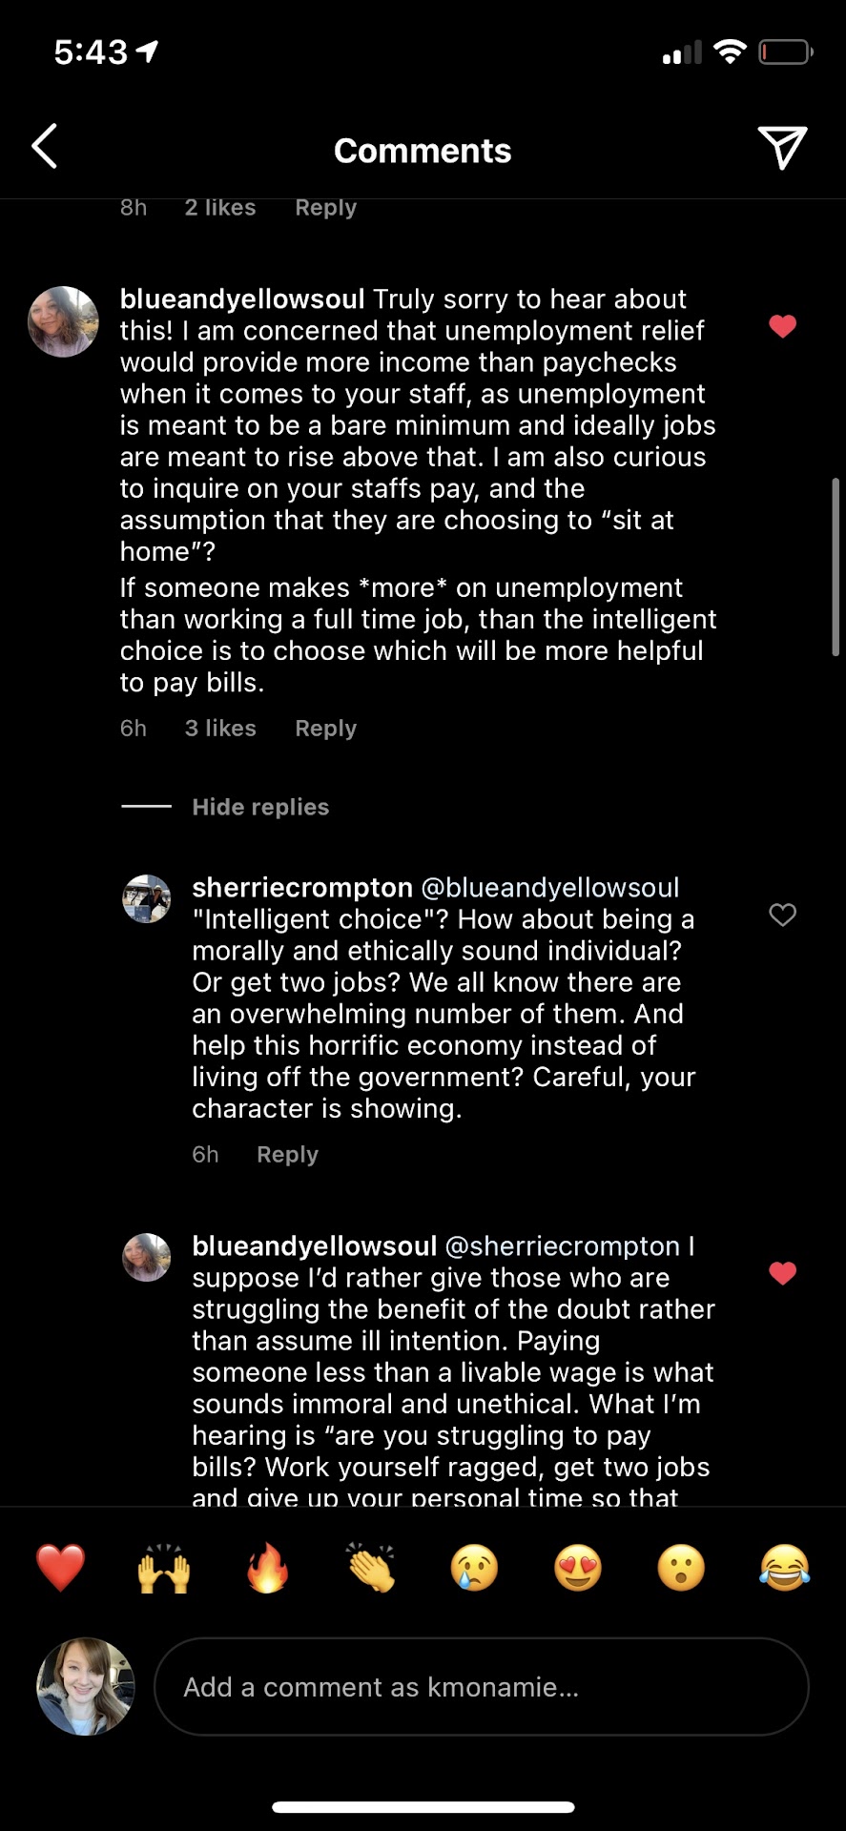The height and width of the screenshot is (1831, 846).
Task: Like sherriecrompton's reply with heart
Action: (782, 915)
